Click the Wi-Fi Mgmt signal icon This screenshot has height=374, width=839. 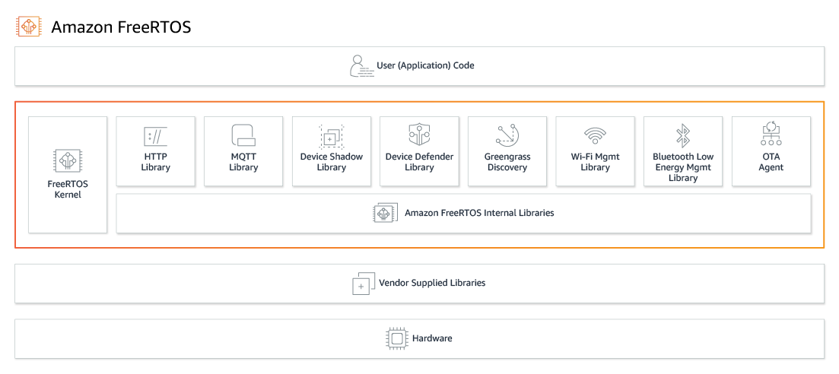tap(595, 136)
